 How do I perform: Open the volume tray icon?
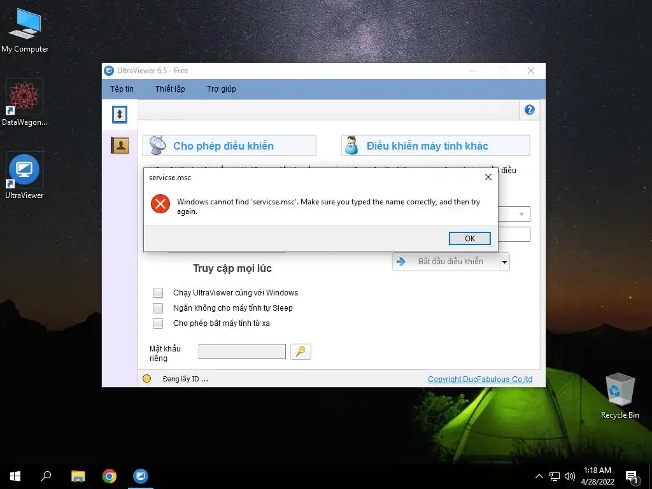click(x=570, y=476)
